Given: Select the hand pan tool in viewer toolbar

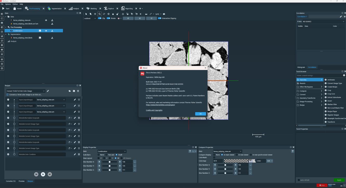Looking at the screenshot, I should coord(90,14).
